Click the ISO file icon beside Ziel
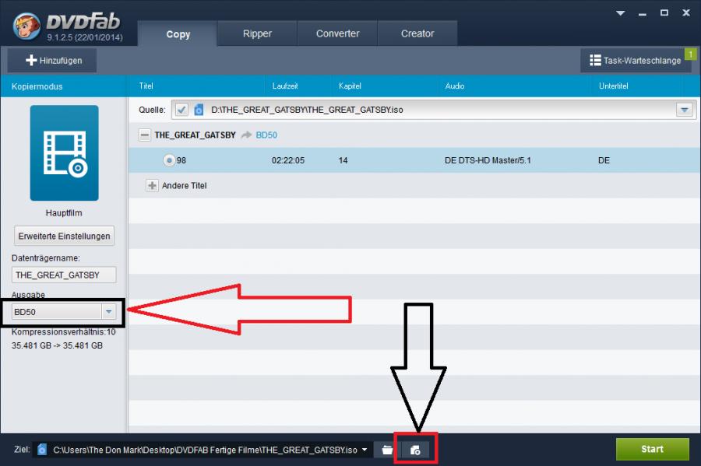The image size is (701, 466). coord(42,449)
